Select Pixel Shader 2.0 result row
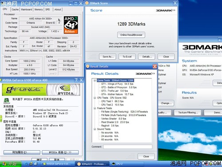This screenshot has height=167, width=222. click(x=115, y=122)
